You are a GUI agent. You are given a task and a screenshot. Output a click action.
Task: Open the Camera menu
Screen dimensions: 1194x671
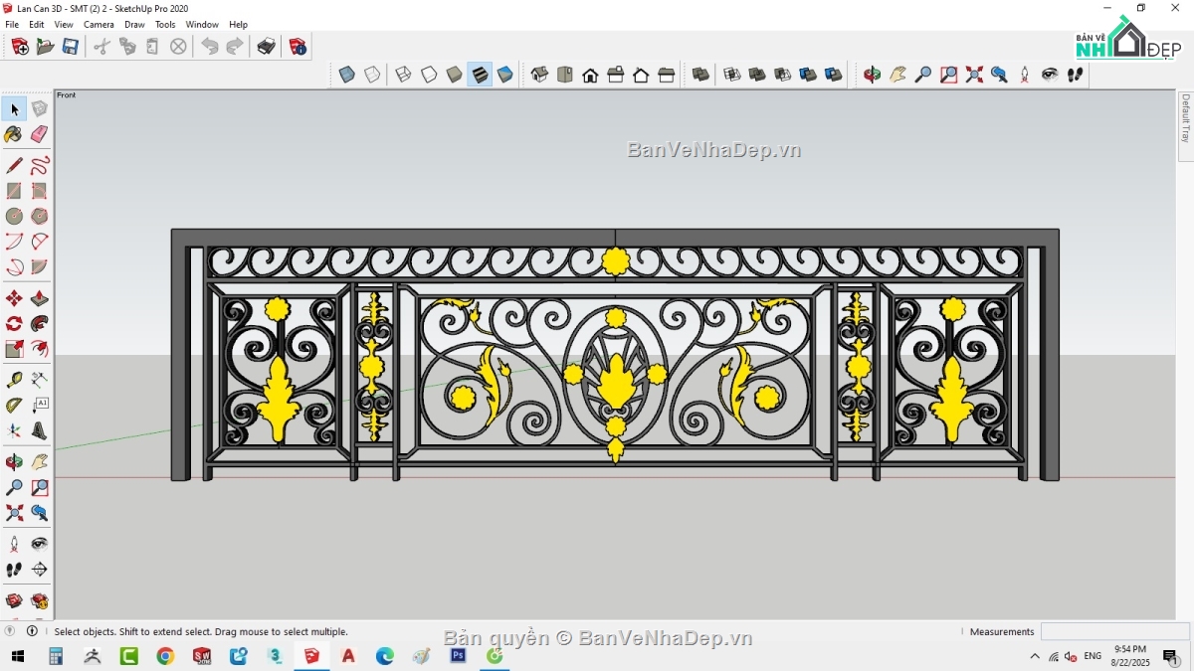pos(99,24)
